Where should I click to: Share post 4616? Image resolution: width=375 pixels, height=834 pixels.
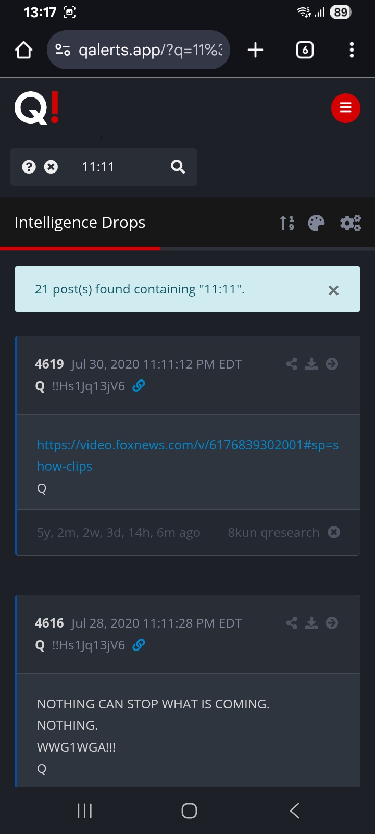(292, 623)
